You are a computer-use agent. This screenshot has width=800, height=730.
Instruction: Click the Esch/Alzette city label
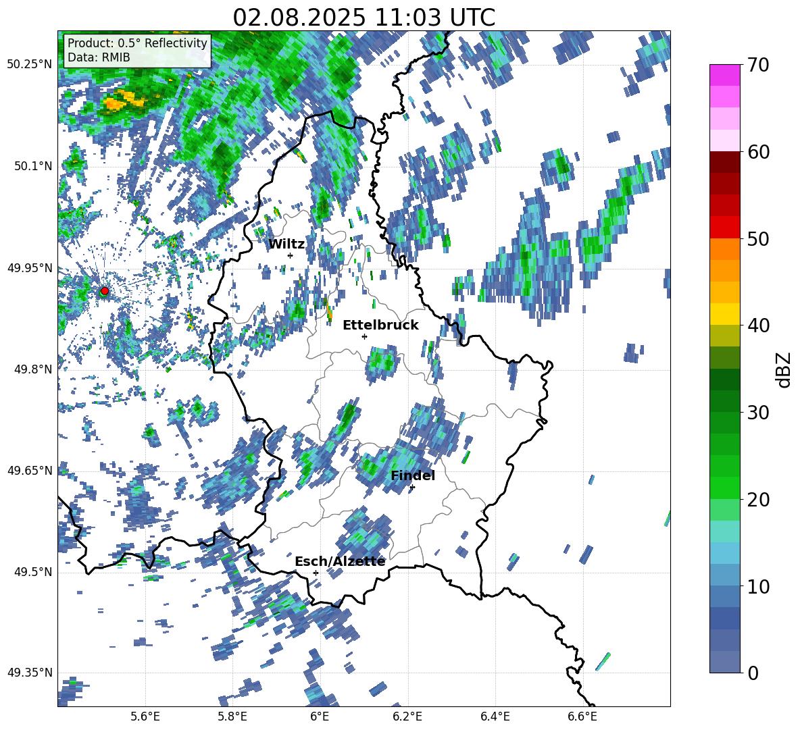(x=340, y=561)
